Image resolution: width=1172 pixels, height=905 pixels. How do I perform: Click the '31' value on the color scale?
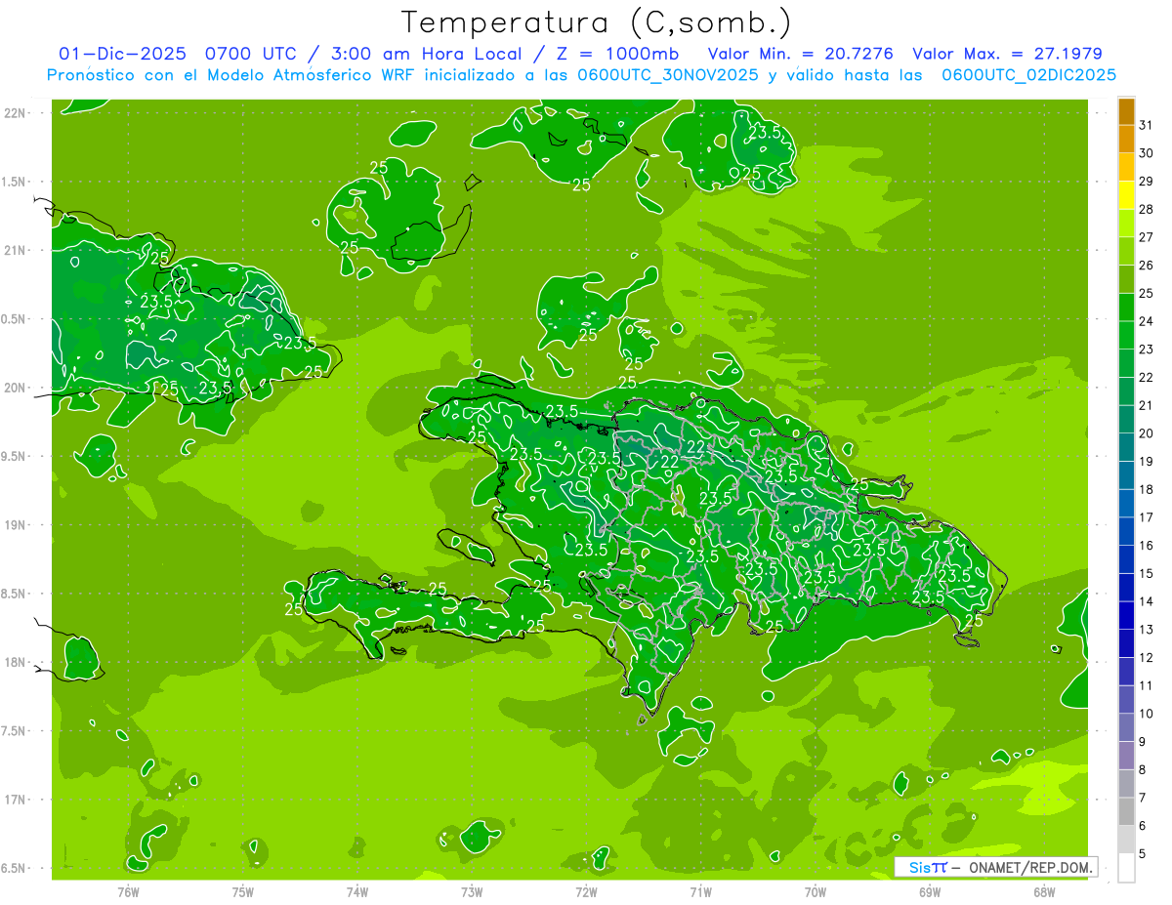(x=1147, y=125)
